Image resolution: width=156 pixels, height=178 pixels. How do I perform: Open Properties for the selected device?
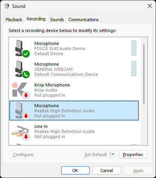(133, 155)
